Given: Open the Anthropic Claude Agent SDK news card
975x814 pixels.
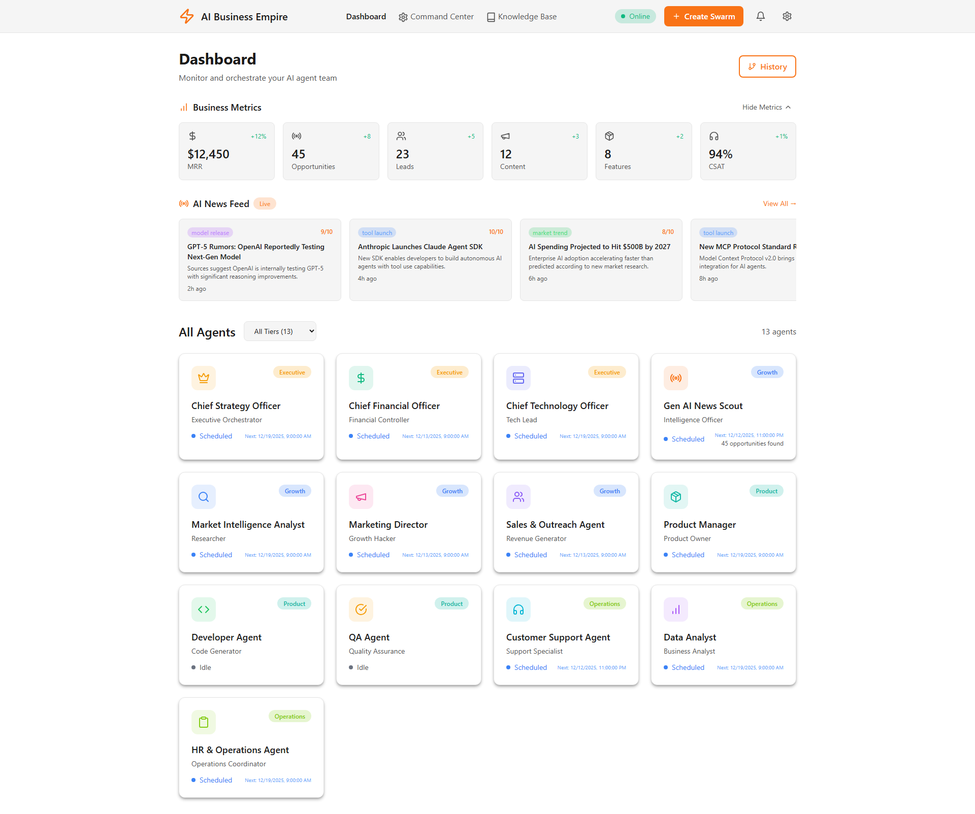Looking at the screenshot, I should (x=431, y=260).
